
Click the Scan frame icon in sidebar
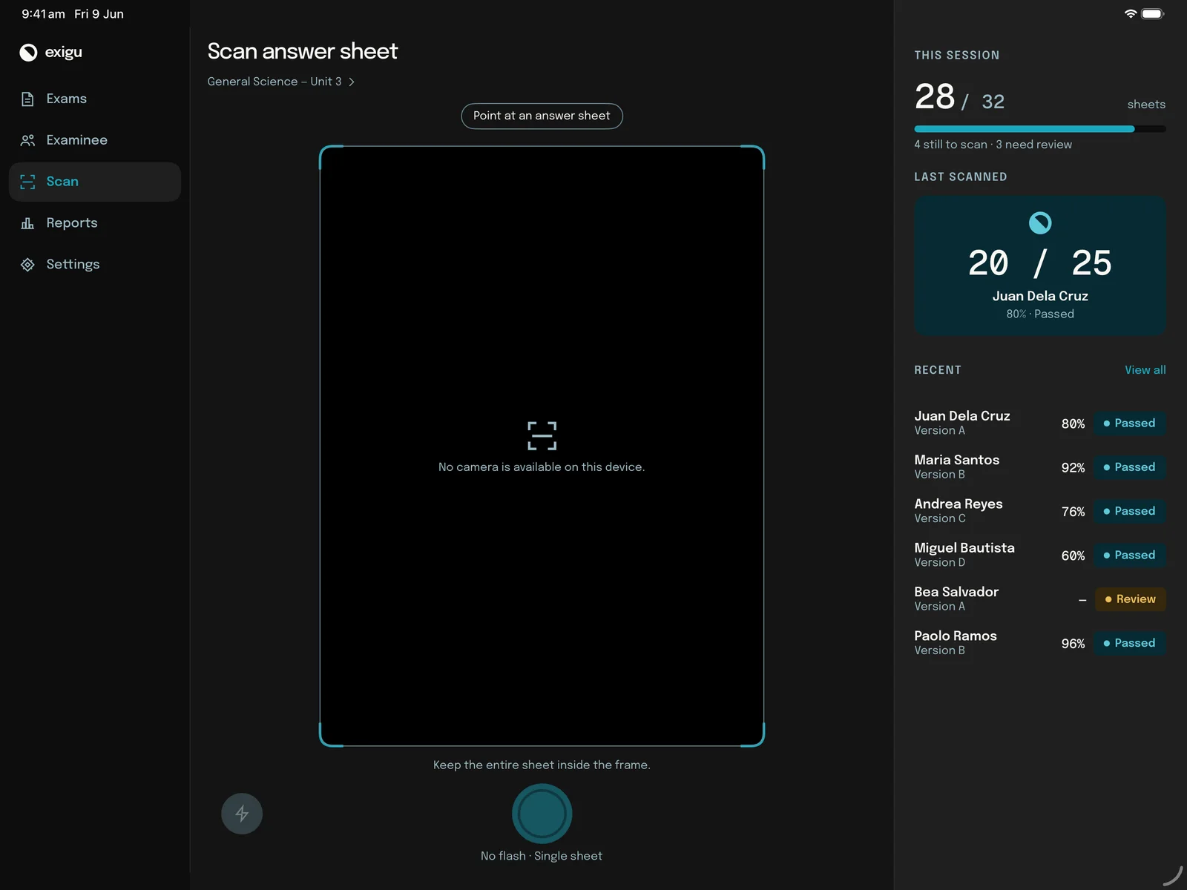[27, 182]
